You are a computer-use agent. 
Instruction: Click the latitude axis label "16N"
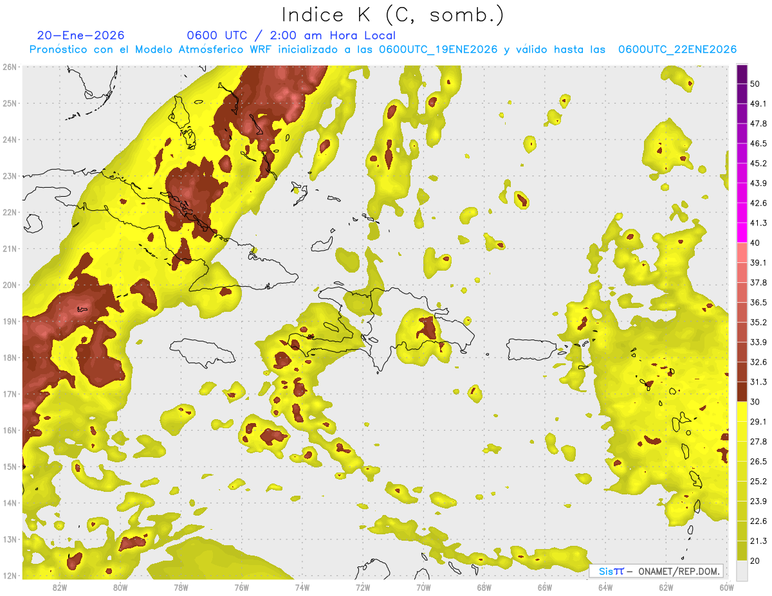click(x=10, y=430)
